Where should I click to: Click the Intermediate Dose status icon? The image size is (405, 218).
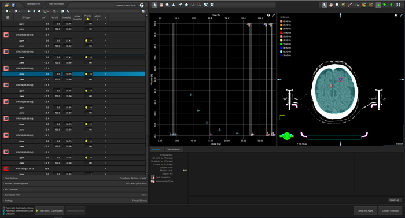[153, 182]
